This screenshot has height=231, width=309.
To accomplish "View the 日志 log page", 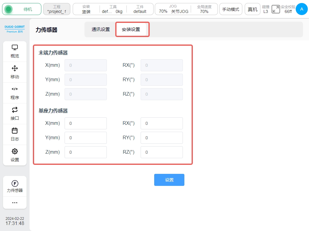I will coord(15,134).
